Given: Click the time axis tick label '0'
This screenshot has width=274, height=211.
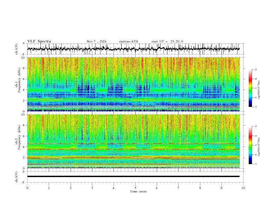Looking at the screenshot, I should [27, 188].
